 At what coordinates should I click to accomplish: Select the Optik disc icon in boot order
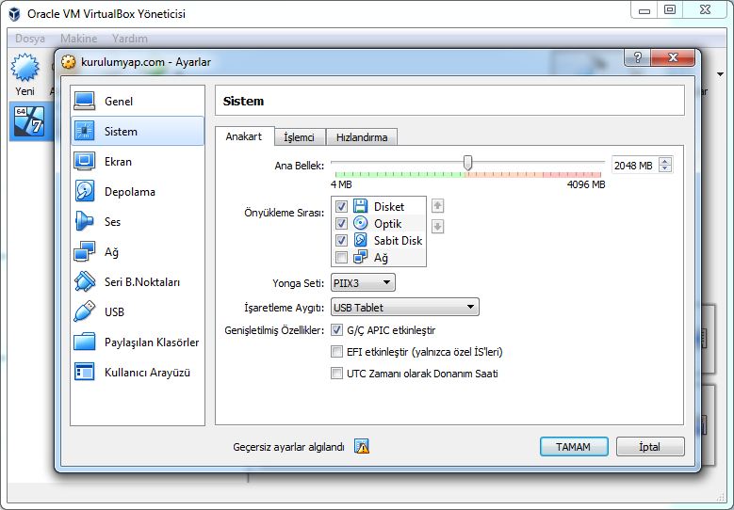360,223
